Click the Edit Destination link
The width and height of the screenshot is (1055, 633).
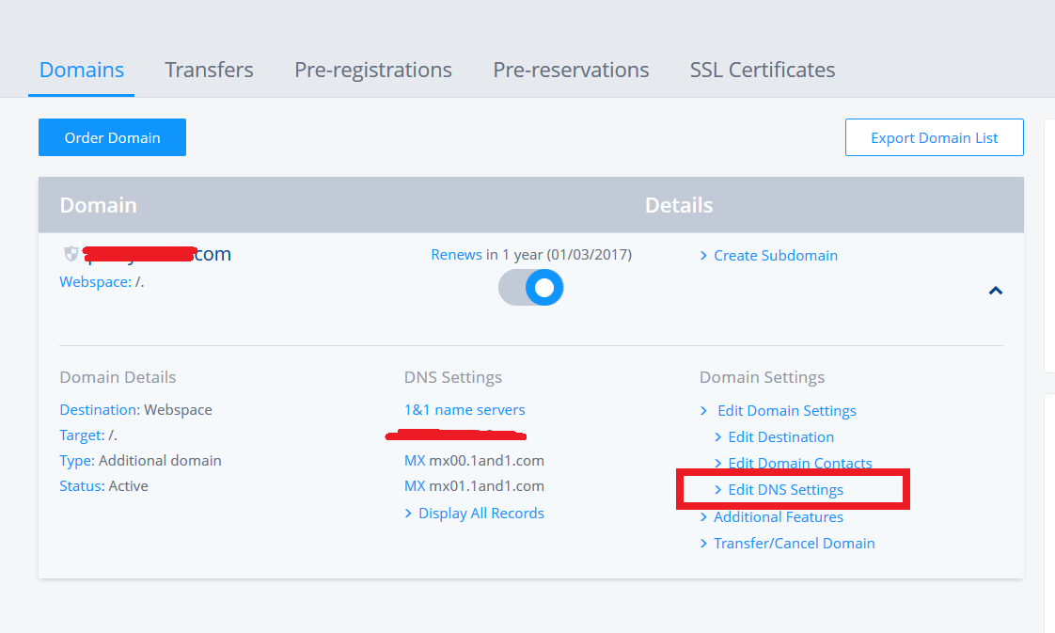pyautogui.click(x=780, y=436)
